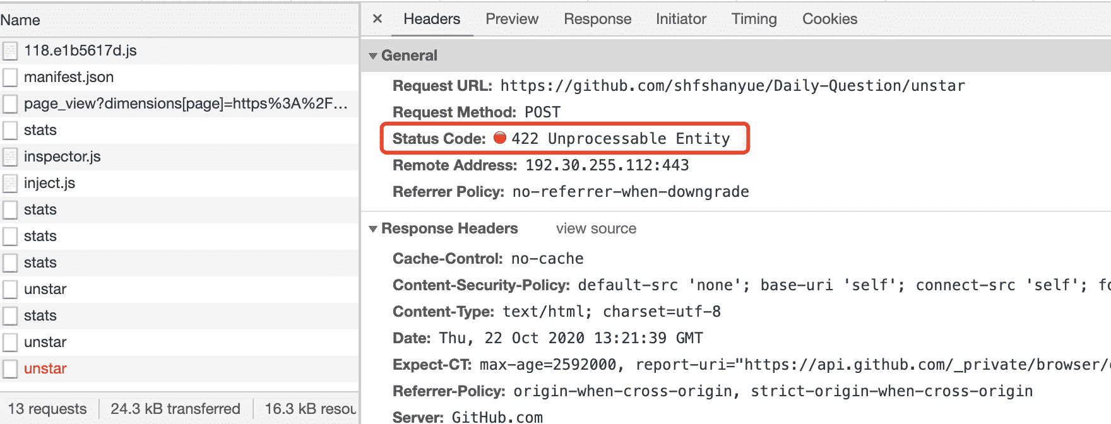Open the Timing tab
The height and width of the screenshot is (424, 1111).
[754, 19]
